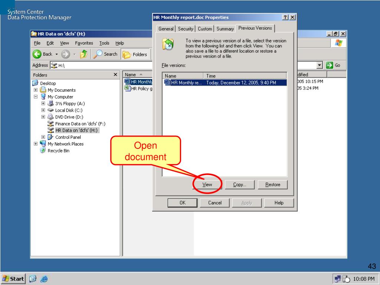Screen dimensions: 380x285
Task: Select the Recycle Bin icon
Action: [x=43, y=151]
